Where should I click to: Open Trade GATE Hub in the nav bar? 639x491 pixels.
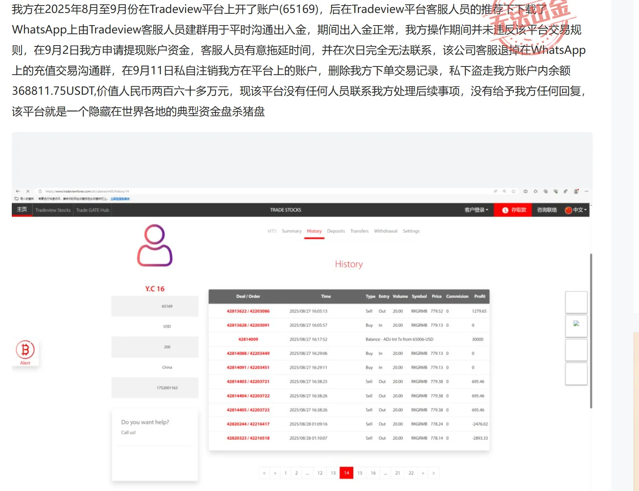pos(92,210)
